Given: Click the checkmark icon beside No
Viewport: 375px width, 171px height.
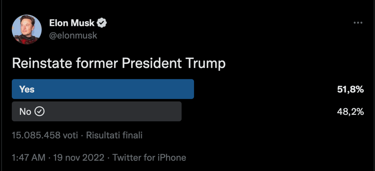Looking at the screenshot, I should pyautogui.click(x=39, y=111).
